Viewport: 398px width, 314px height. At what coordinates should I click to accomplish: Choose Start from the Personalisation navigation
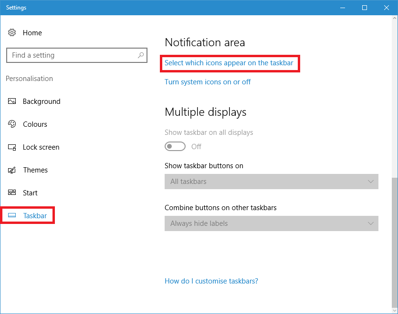(x=30, y=192)
